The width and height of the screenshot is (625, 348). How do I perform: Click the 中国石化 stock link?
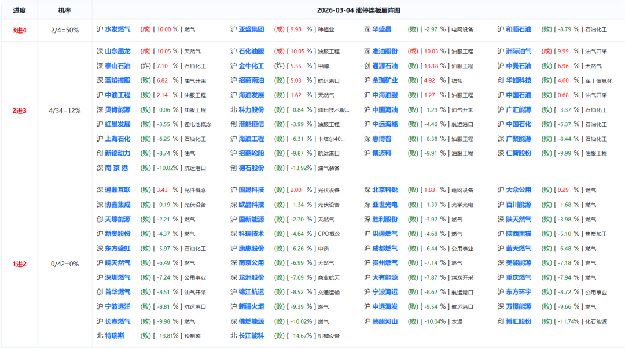519,124
